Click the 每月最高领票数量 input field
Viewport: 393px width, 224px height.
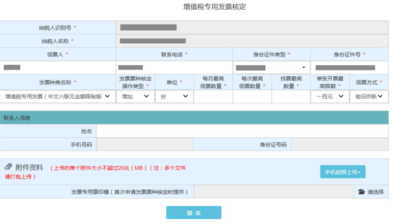tap(213, 97)
